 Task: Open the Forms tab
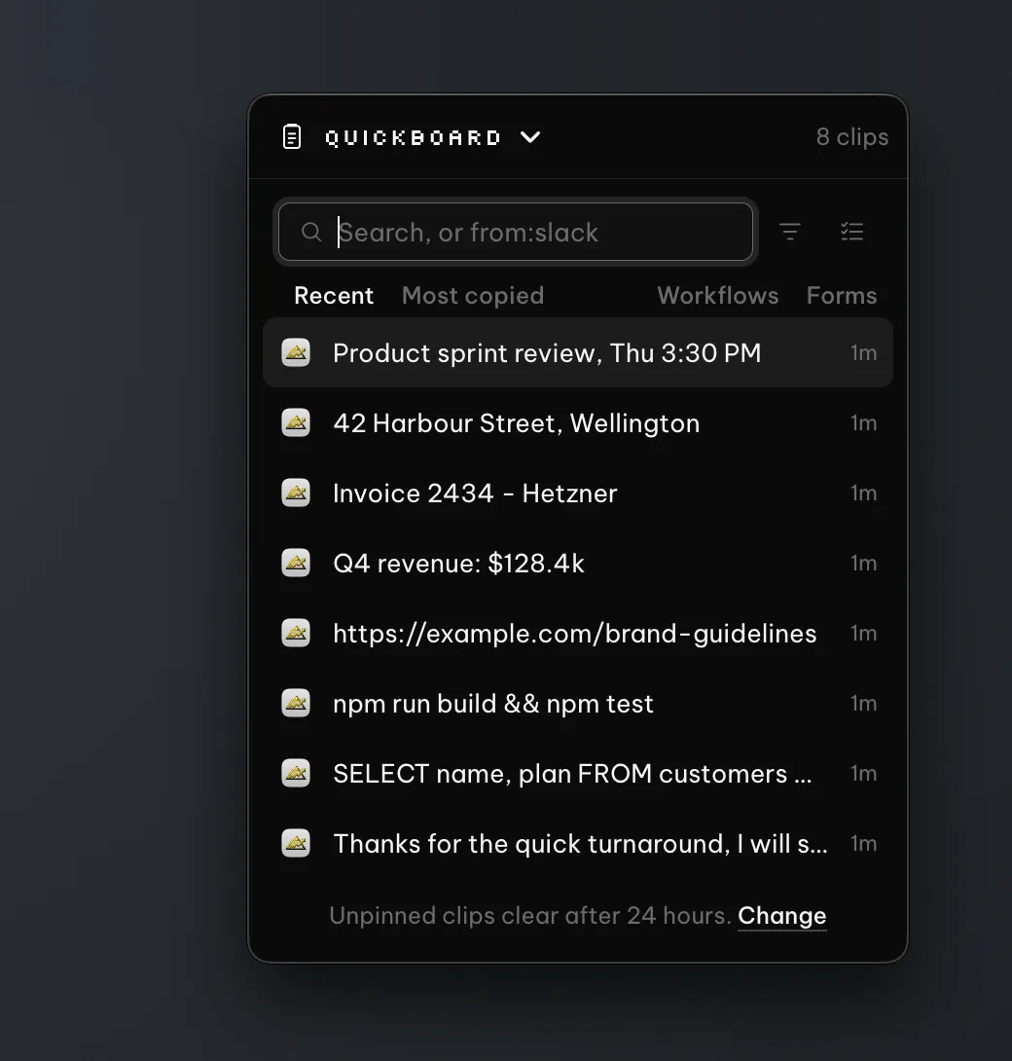[842, 296]
